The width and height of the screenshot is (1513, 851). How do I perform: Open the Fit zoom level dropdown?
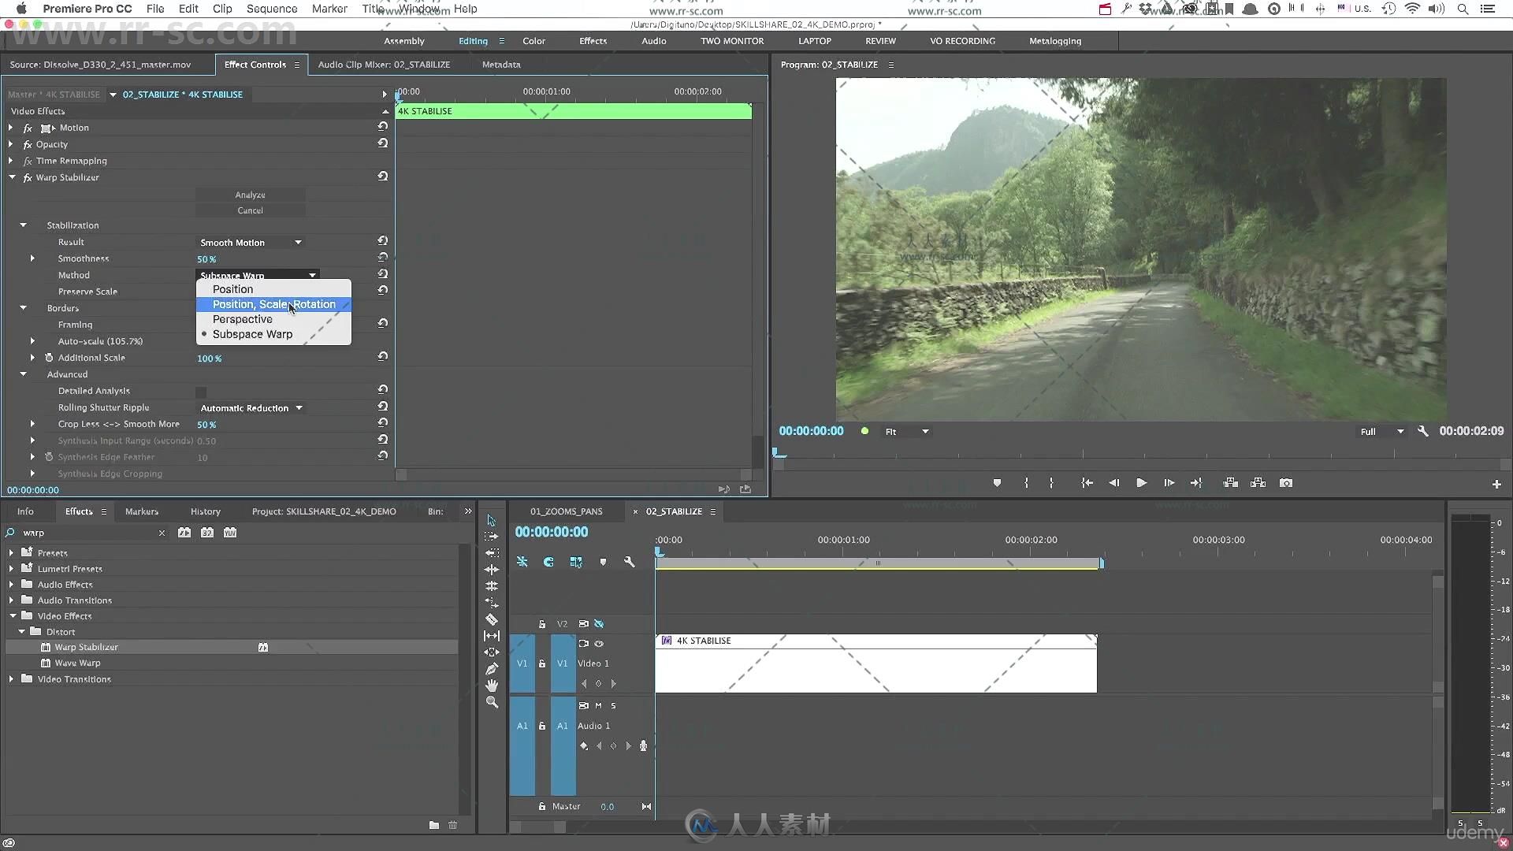(906, 432)
